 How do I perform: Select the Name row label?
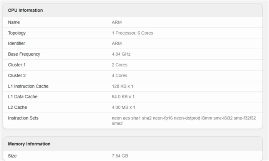14,22
